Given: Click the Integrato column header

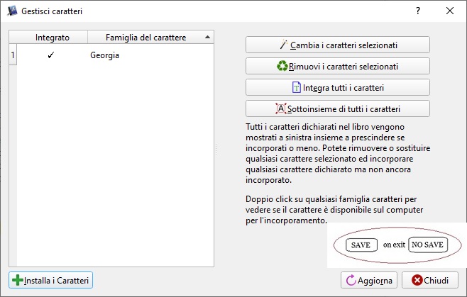Looking at the screenshot, I should [53, 37].
